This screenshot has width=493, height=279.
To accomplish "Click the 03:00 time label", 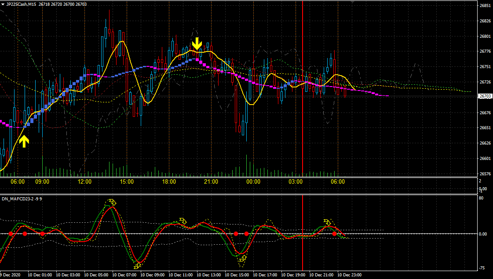I will [296, 181].
